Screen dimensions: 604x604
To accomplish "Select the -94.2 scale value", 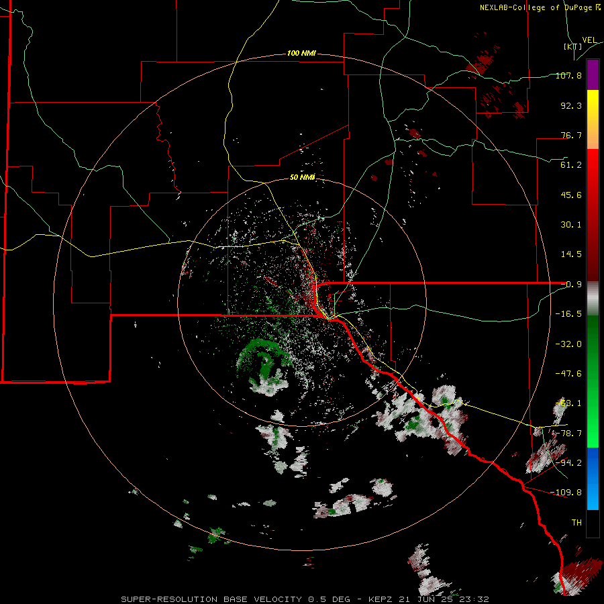I will [568, 462].
